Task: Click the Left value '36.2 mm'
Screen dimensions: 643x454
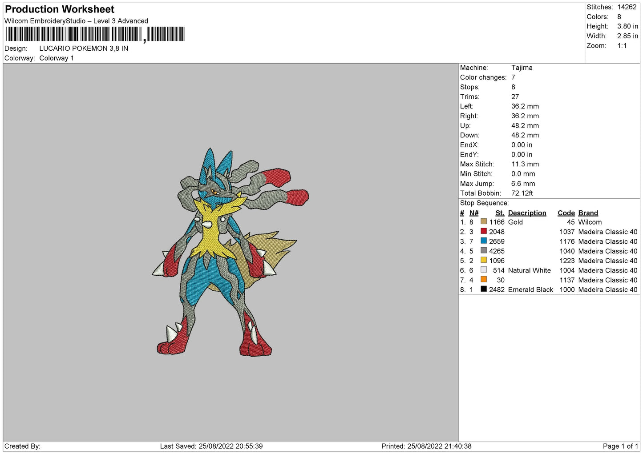Action: (x=525, y=106)
